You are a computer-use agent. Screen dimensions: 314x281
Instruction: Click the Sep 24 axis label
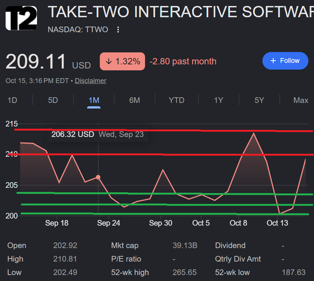point(109,223)
